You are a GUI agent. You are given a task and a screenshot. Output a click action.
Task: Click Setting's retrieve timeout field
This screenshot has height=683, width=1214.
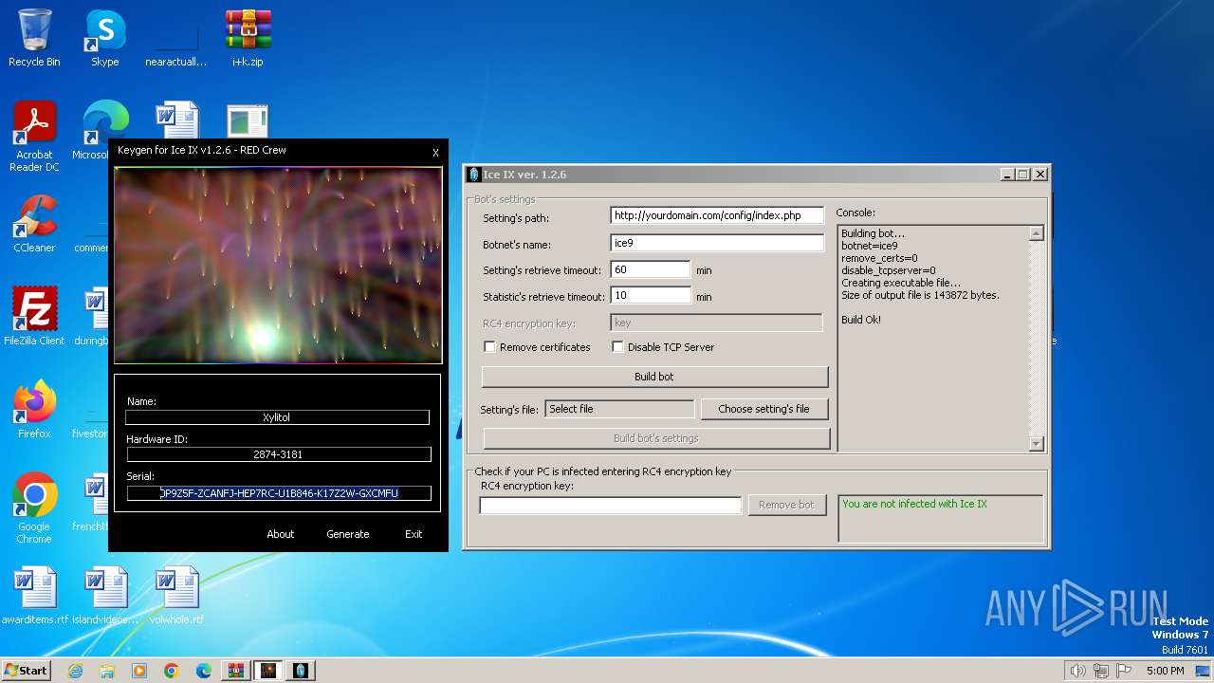650,269
